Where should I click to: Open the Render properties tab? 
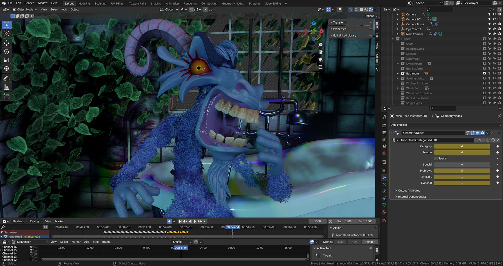pos(384,125)
